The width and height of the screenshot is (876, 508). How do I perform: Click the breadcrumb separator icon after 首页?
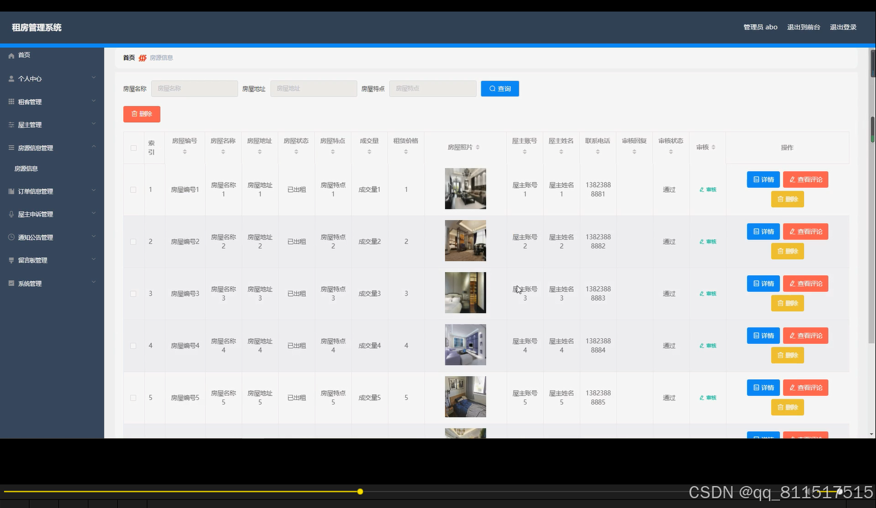pos(142,58)
